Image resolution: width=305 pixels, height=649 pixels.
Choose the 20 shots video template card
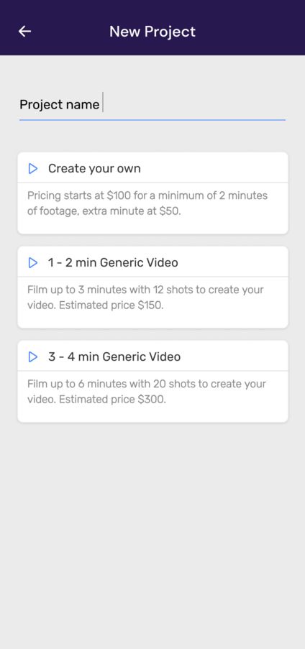pyautogui.click(x=152, y=381)
